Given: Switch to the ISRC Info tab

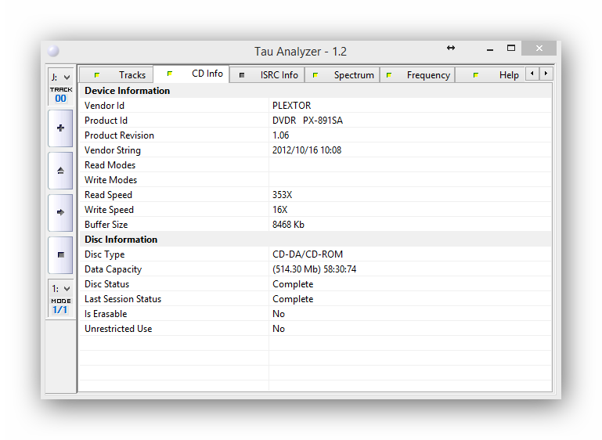Looking at the screenshot, I should [x=268, y=75].
